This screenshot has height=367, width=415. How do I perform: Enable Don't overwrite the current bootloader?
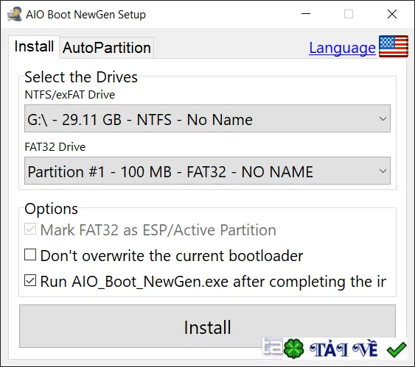click(x=30, y=254)
